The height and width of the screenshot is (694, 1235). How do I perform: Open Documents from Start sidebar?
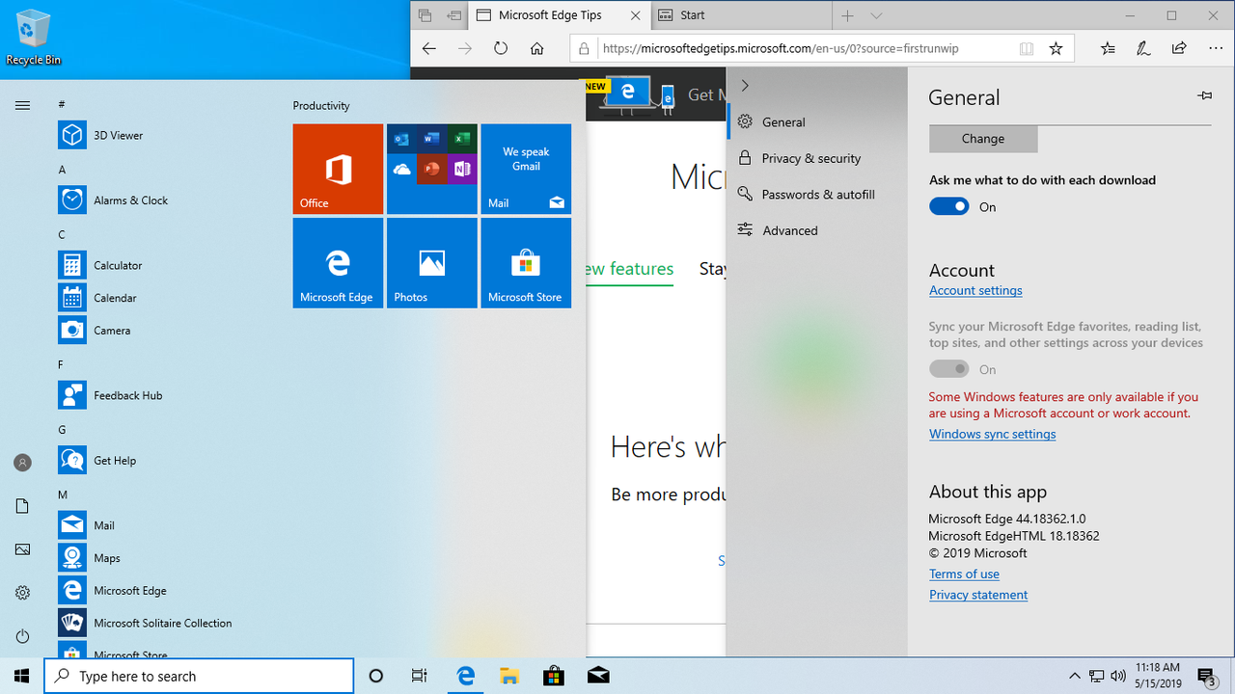(x=23, y=506)
